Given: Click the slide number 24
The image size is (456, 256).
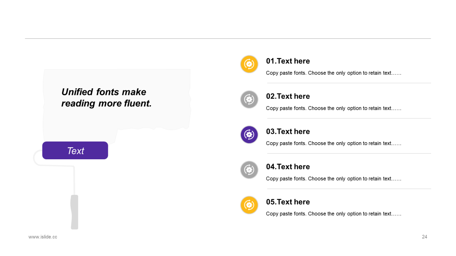Looking at the screenshot, I should click(424, 237).
